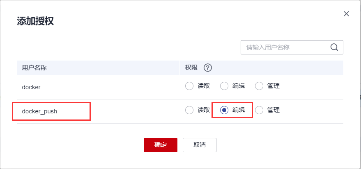The image size is (361, 169).
Task: Close the 添加授权 dialog with X
Action: [x=346, y=14]
